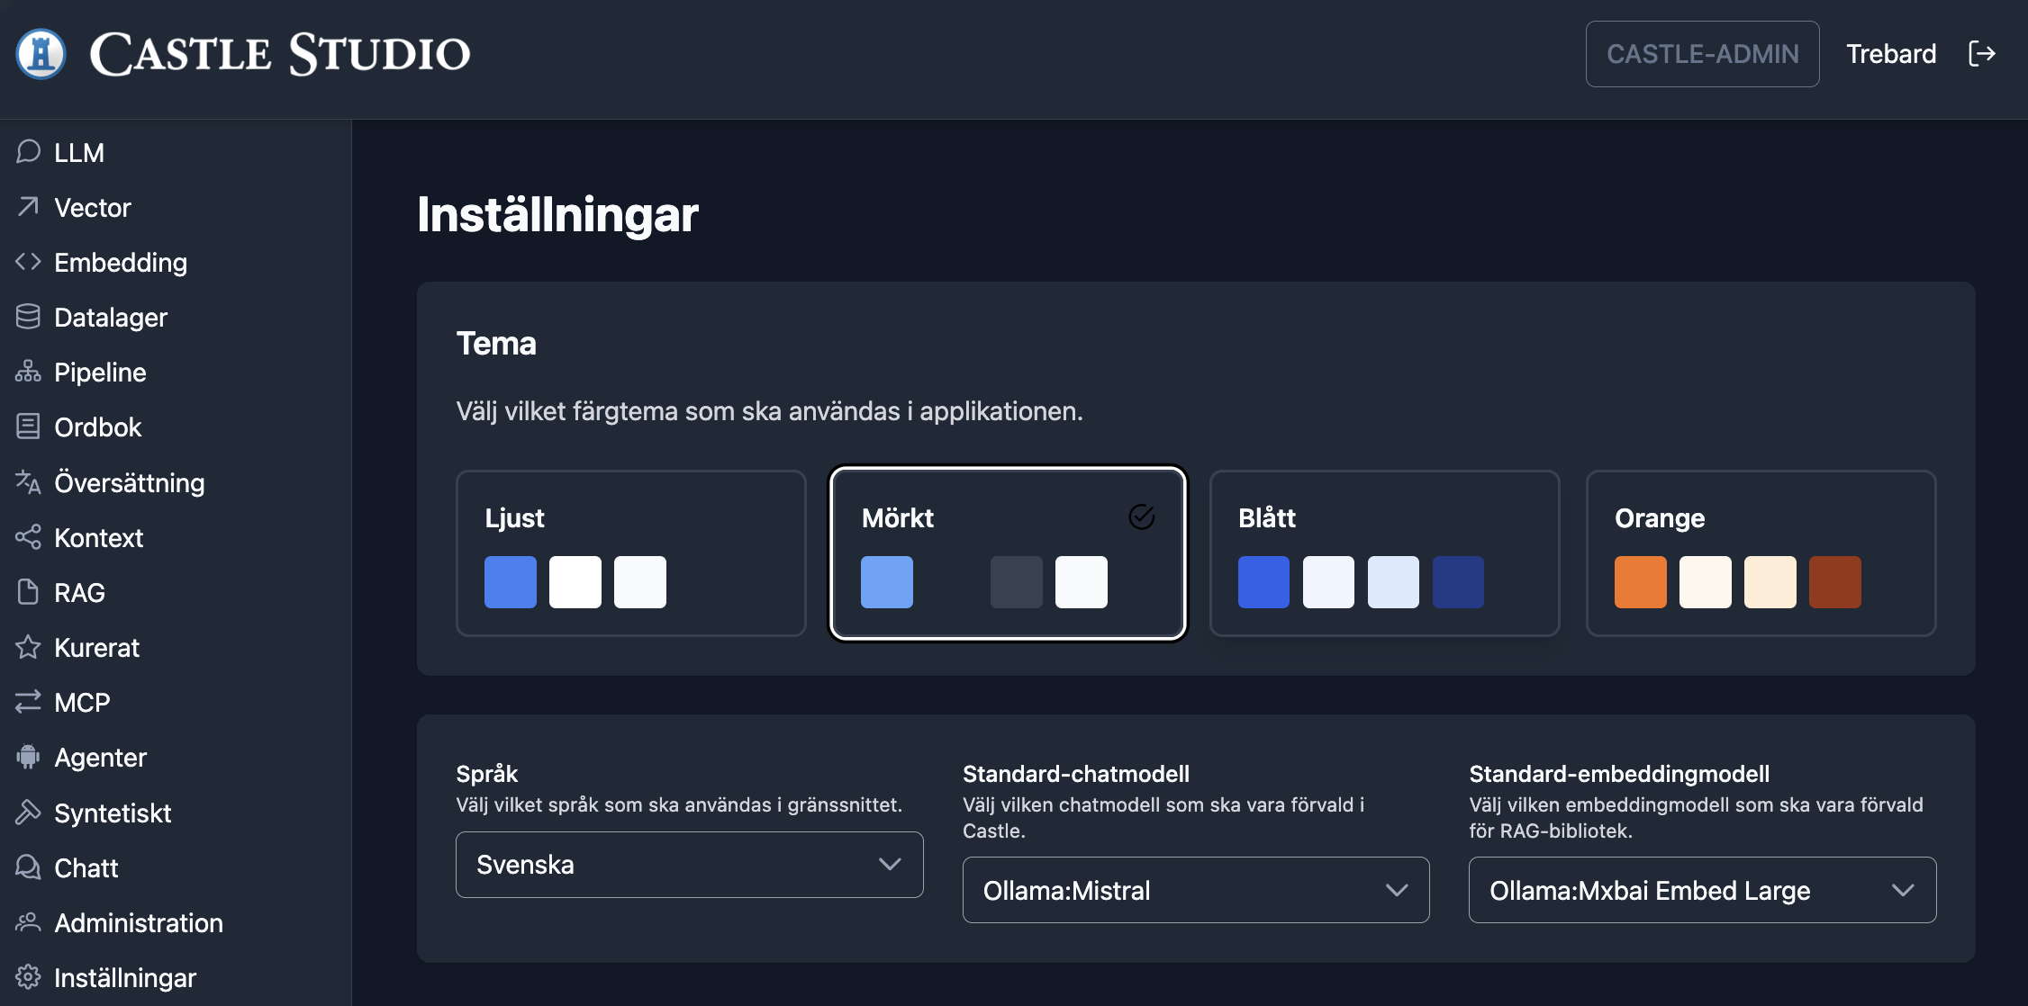Open Agenter via the robot icon
The width and height of the screenshot is (2028, 1006).
28,757
